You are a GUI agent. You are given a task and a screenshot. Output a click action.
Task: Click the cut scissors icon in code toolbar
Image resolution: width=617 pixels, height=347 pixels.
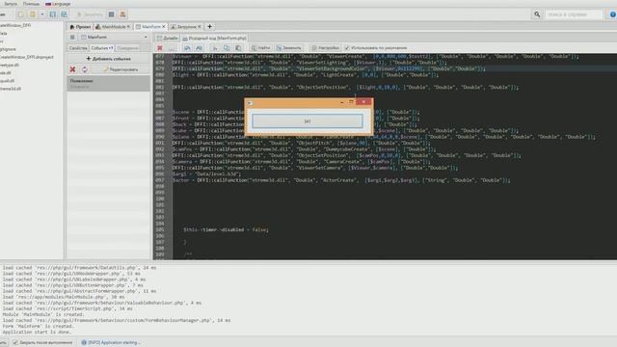click(x=215, y=48)
